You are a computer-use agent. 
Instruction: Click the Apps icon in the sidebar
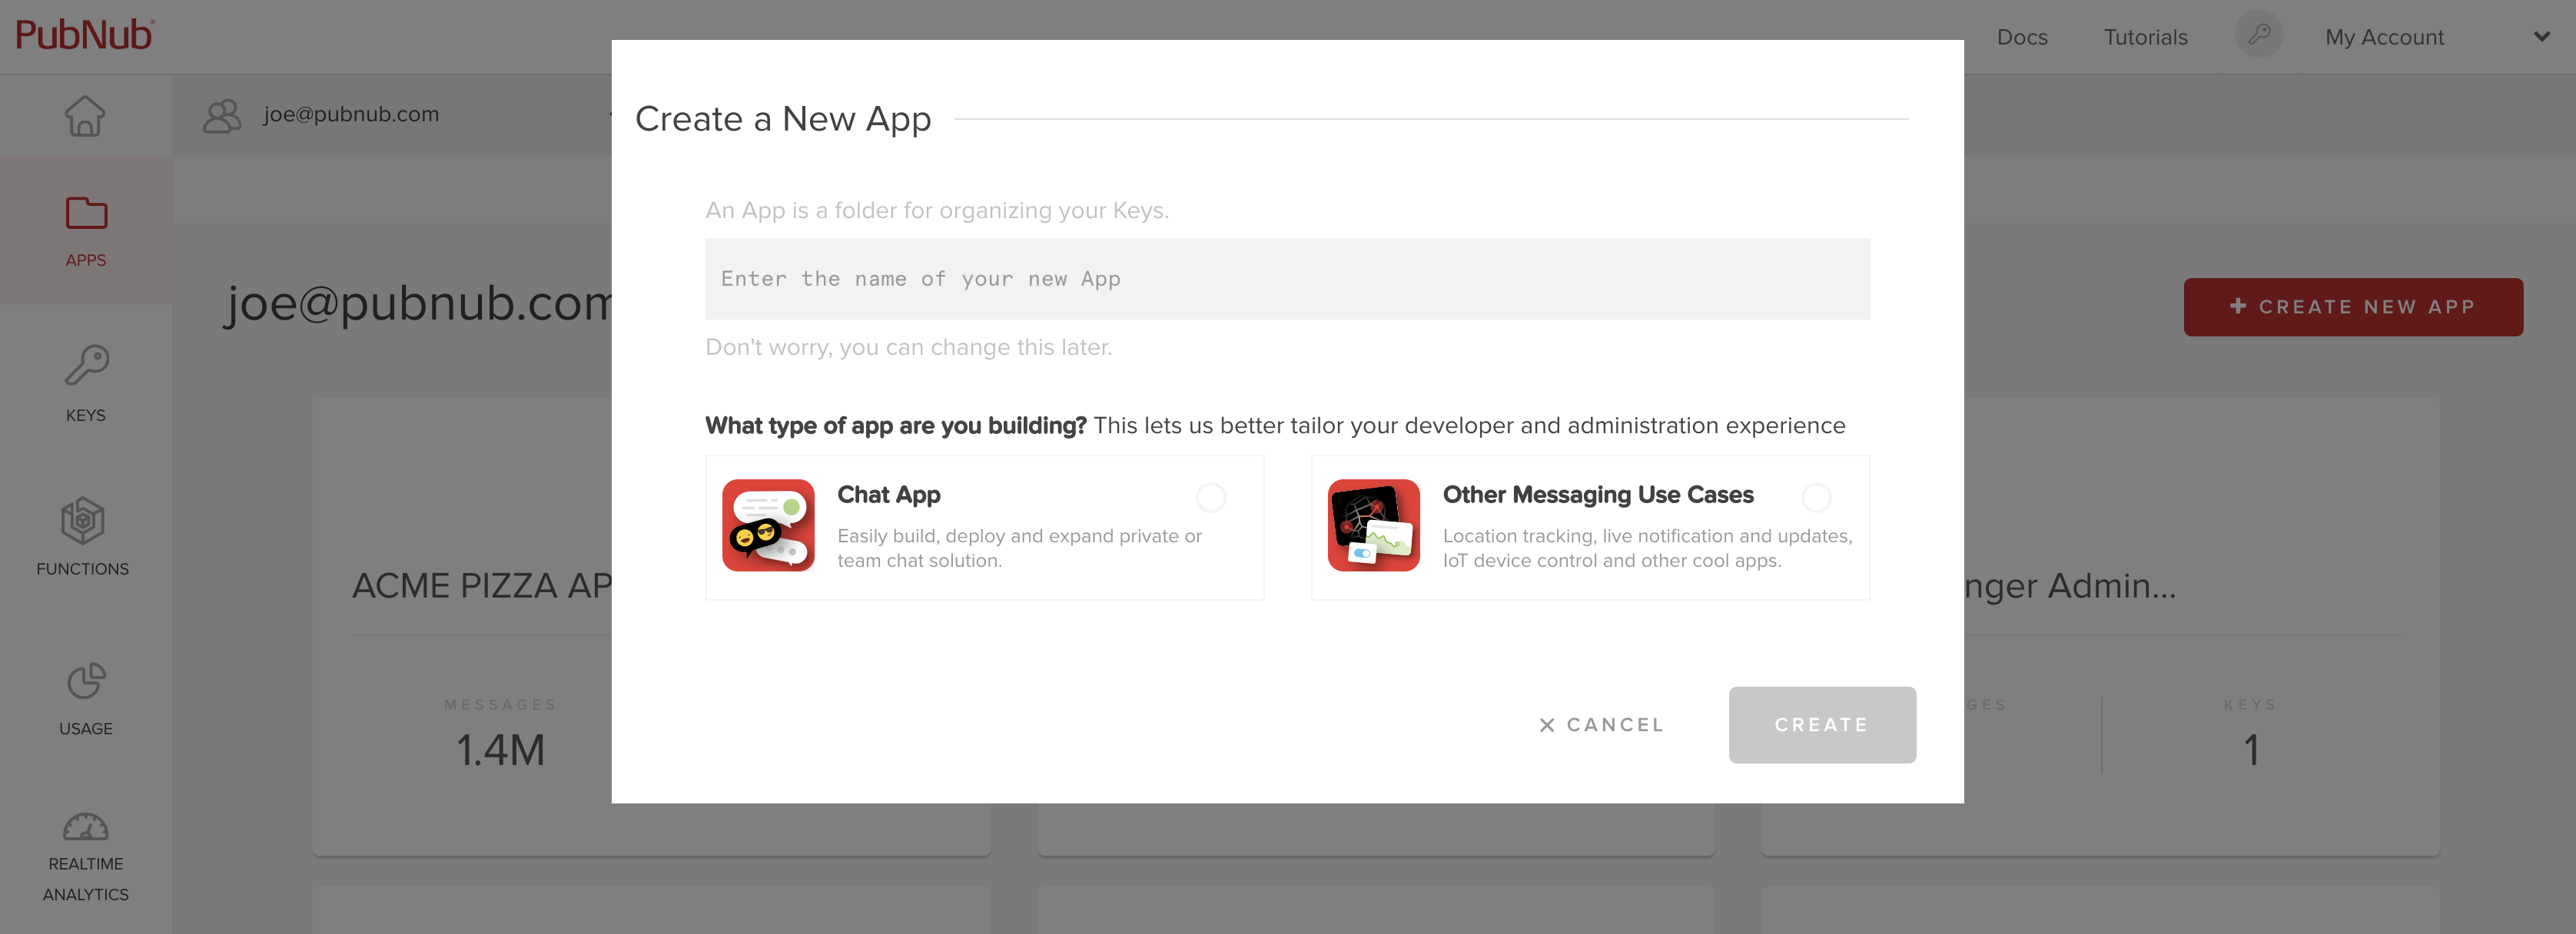84,215
